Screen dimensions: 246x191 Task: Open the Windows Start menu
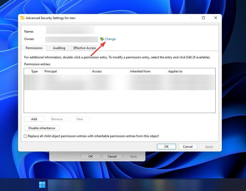[x=42, y=185]
